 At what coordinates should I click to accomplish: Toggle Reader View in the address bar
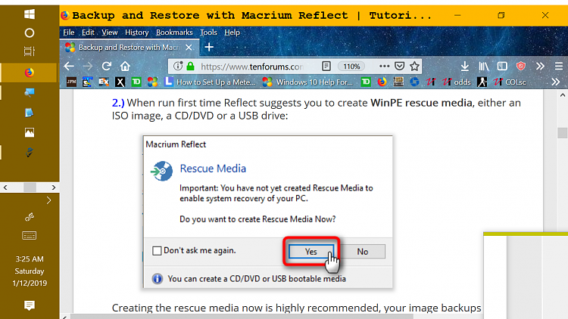pyautogui.click(x=326, y=67)
